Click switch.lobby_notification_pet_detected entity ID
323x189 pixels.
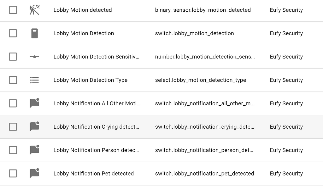coord(204,173)
